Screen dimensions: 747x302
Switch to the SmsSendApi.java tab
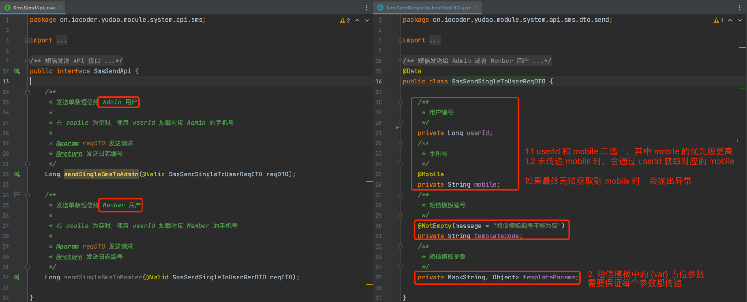(x=34, y=8)
